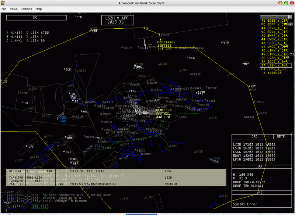
Task: Open the Options menu
Action: click(x=27, y=8)
